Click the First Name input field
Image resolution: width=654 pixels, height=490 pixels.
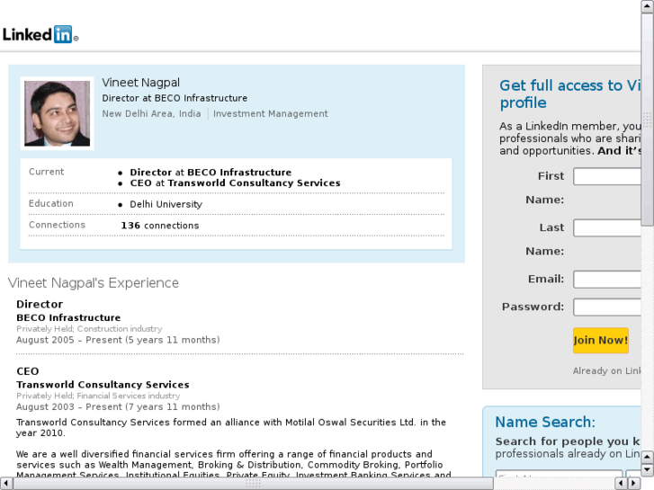pos(607,176)
